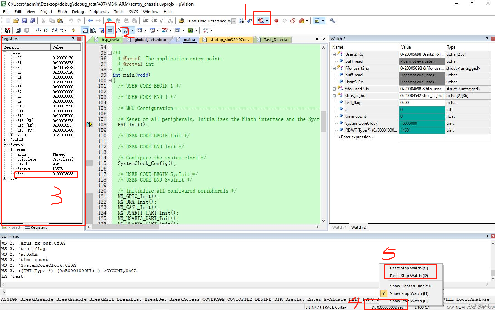Click the editor vertical scrollbar thumb

(323, 121)
